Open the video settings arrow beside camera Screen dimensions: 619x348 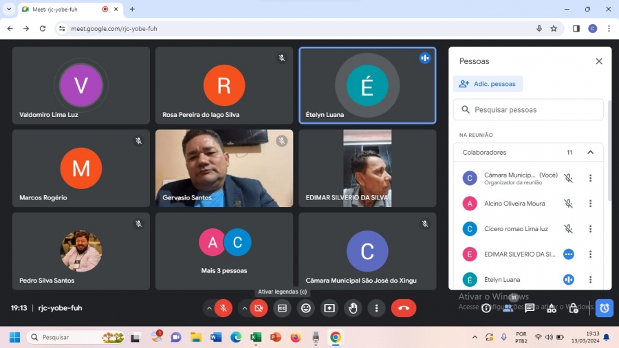(x=245, y=308)
